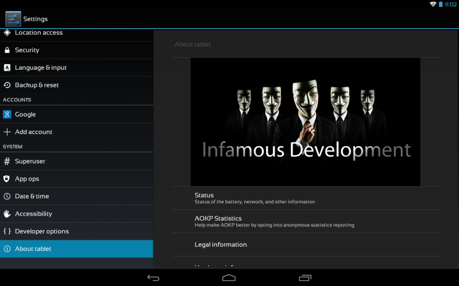459x286 pixels.
Task: Click the blue Google account icon
Action: coord(7,114)
